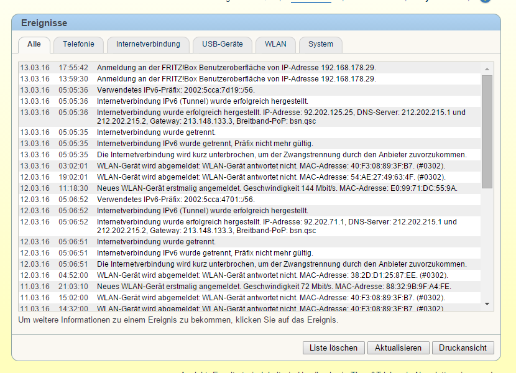Select event with IP-Adresse 92.202.125.25
516x373 pixels.
280,117
